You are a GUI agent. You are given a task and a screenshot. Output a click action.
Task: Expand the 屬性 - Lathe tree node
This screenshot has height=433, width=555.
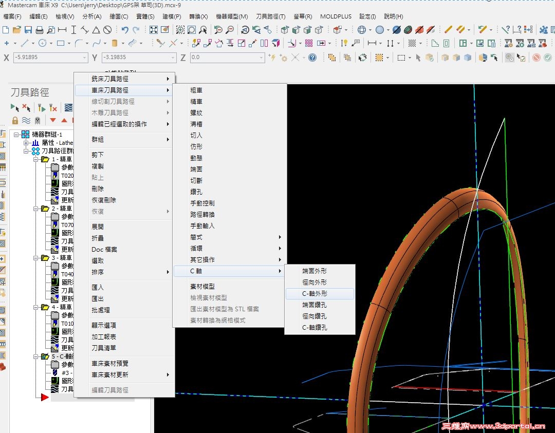26,143
